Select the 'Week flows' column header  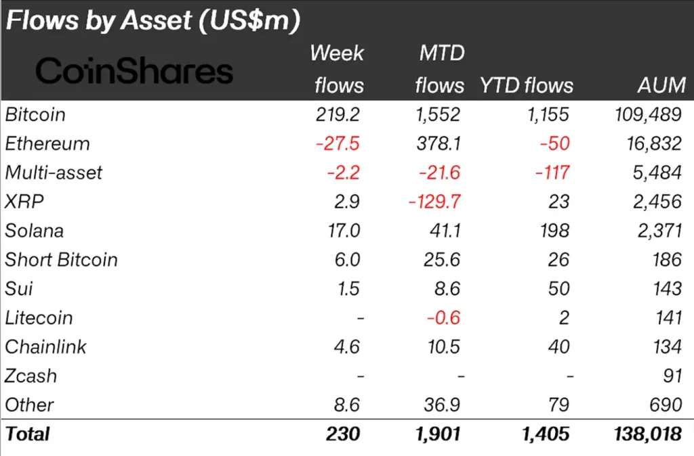[337, 69]
